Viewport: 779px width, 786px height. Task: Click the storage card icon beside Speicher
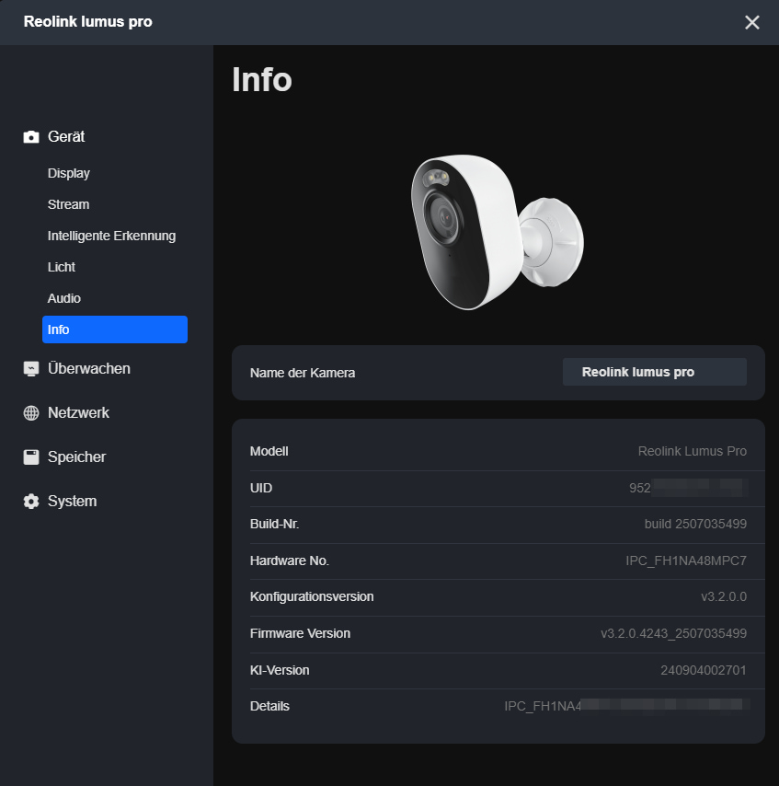click(31, 457)
